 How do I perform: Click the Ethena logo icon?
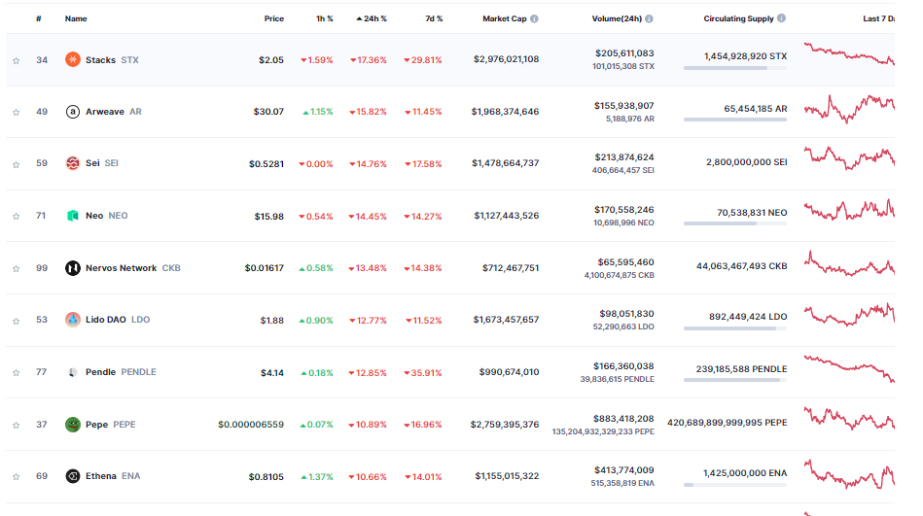click(72, 476)
